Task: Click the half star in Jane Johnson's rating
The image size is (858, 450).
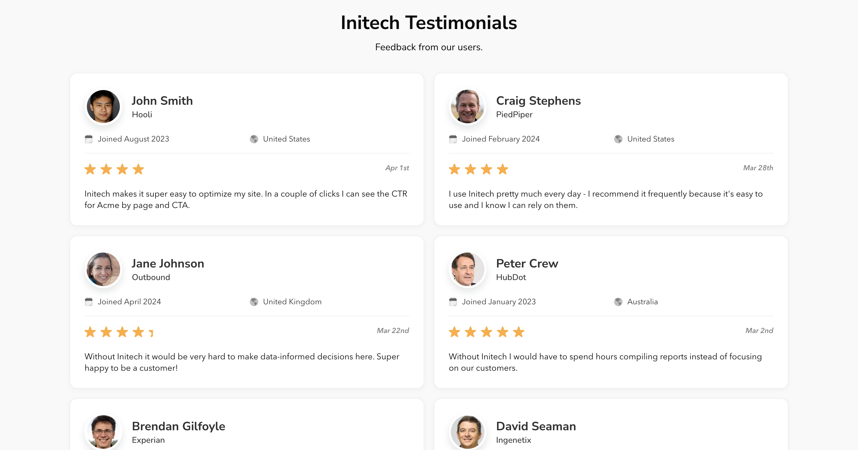Action: point(152,332)
